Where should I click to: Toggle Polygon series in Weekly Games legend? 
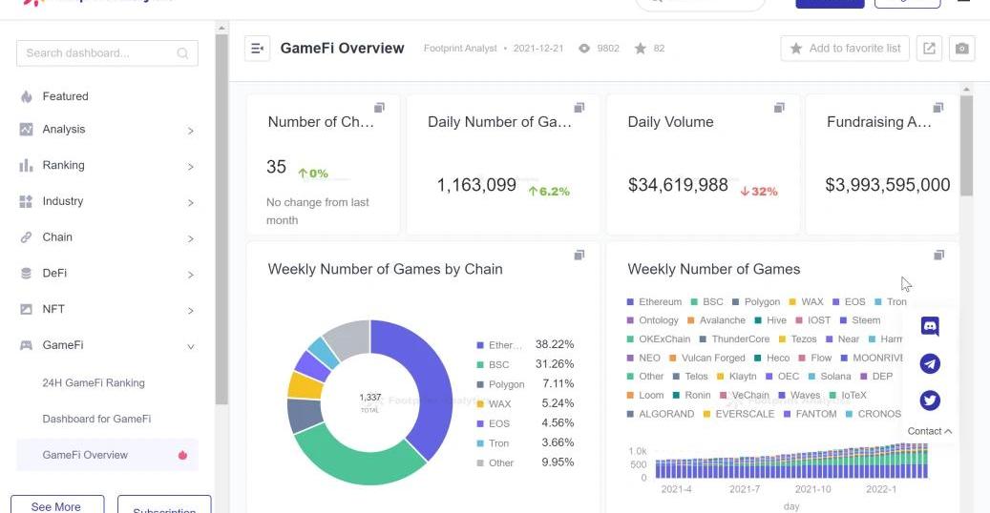pos(755,302)
